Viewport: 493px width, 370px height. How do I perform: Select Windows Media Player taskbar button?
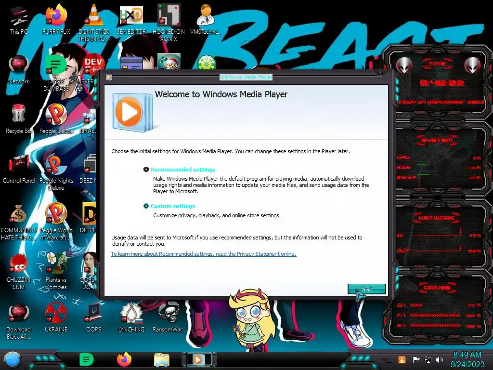click(x=199, y=359)
